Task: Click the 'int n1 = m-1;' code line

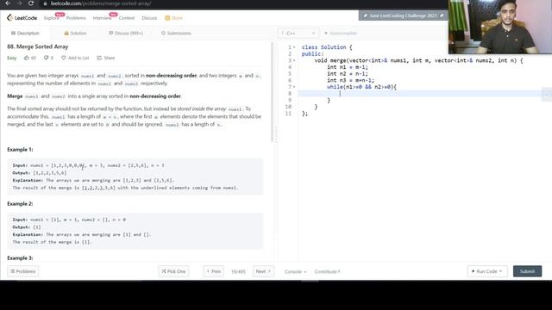Action: pos(347,67)
